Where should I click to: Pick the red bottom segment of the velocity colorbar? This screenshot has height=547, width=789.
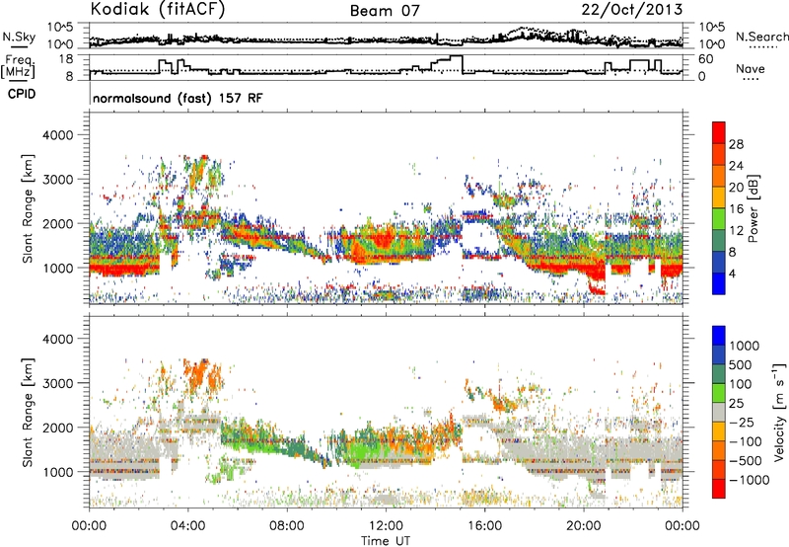tap(719, 488)
